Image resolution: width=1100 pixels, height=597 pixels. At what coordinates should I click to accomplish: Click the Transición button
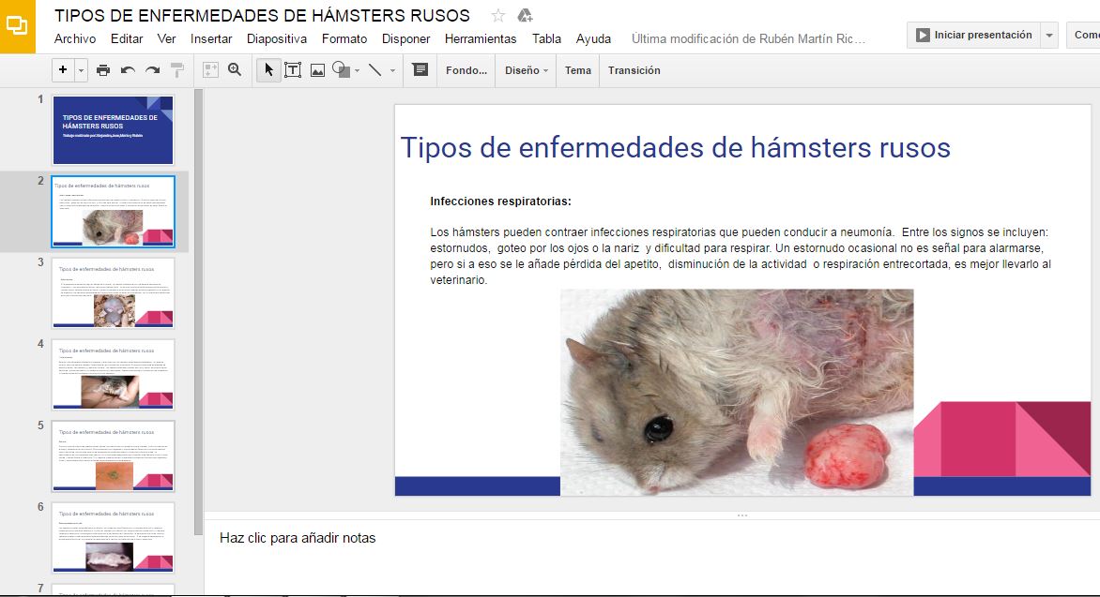[x=634, y=70]
